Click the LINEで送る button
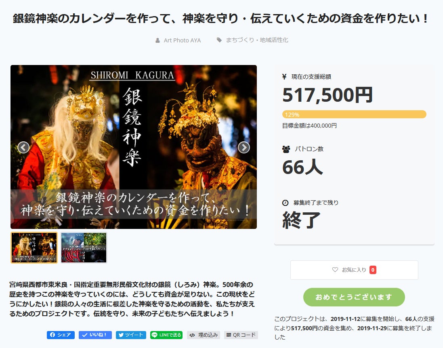This screenshot has width=443, height=348. click(x=166, y=335)
